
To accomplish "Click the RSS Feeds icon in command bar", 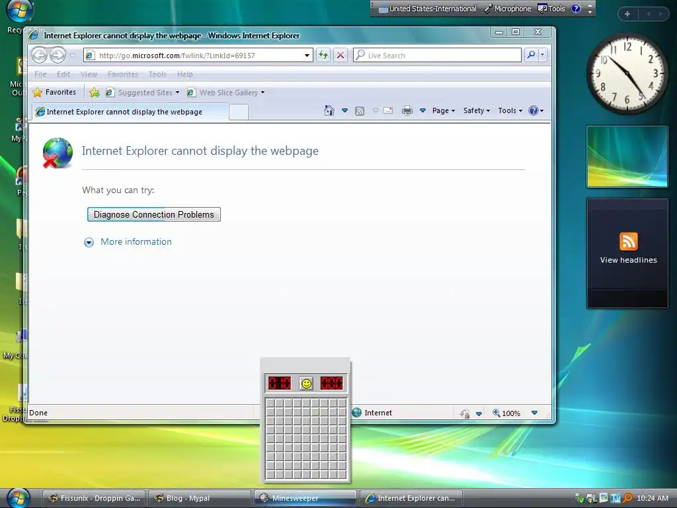I will coord(359,110).
